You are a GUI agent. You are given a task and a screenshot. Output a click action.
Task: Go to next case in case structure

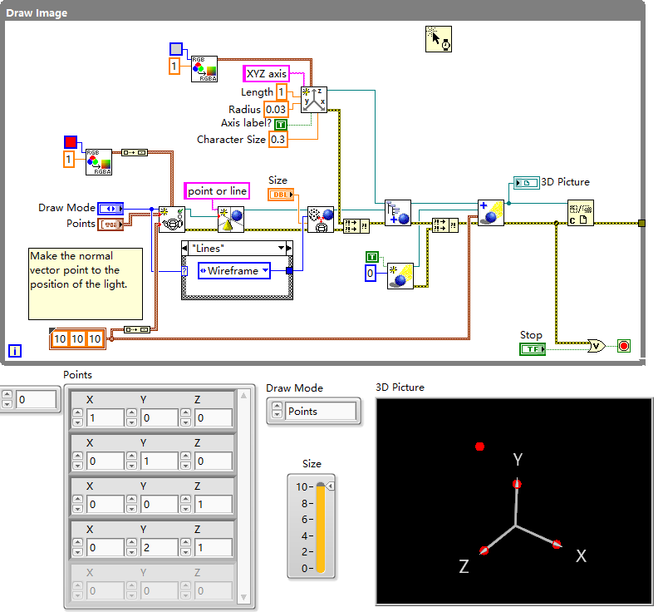click(x=289, y=248)
